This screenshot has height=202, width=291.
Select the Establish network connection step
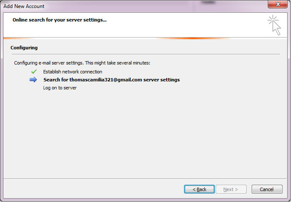click(72, 72)
